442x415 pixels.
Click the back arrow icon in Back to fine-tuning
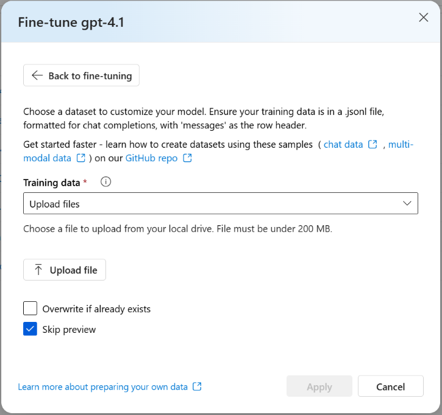click(x=37, y=75)
